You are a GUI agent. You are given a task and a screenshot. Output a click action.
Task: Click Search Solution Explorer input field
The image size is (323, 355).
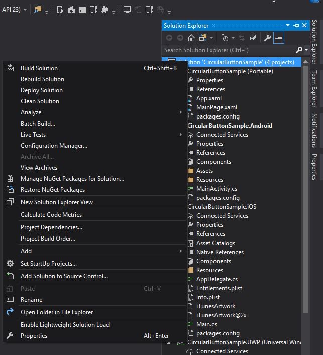229,50
